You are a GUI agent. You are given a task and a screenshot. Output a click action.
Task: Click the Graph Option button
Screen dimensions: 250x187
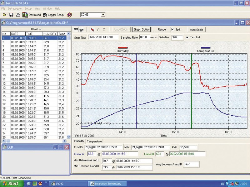pyautogui.click(x=142, y=30)
